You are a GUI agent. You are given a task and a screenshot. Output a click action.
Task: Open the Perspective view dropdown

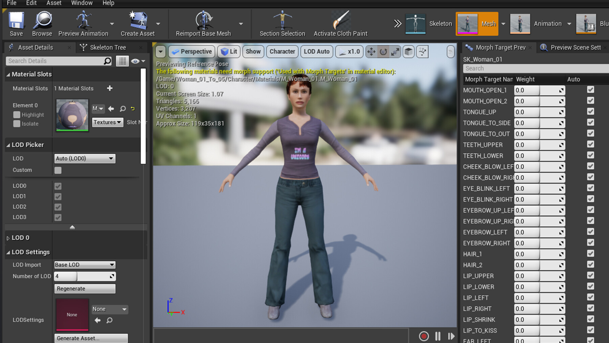tap(191, 51)
